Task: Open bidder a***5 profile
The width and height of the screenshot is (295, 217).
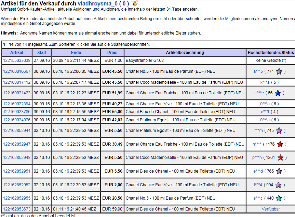Action: [258, 71]
